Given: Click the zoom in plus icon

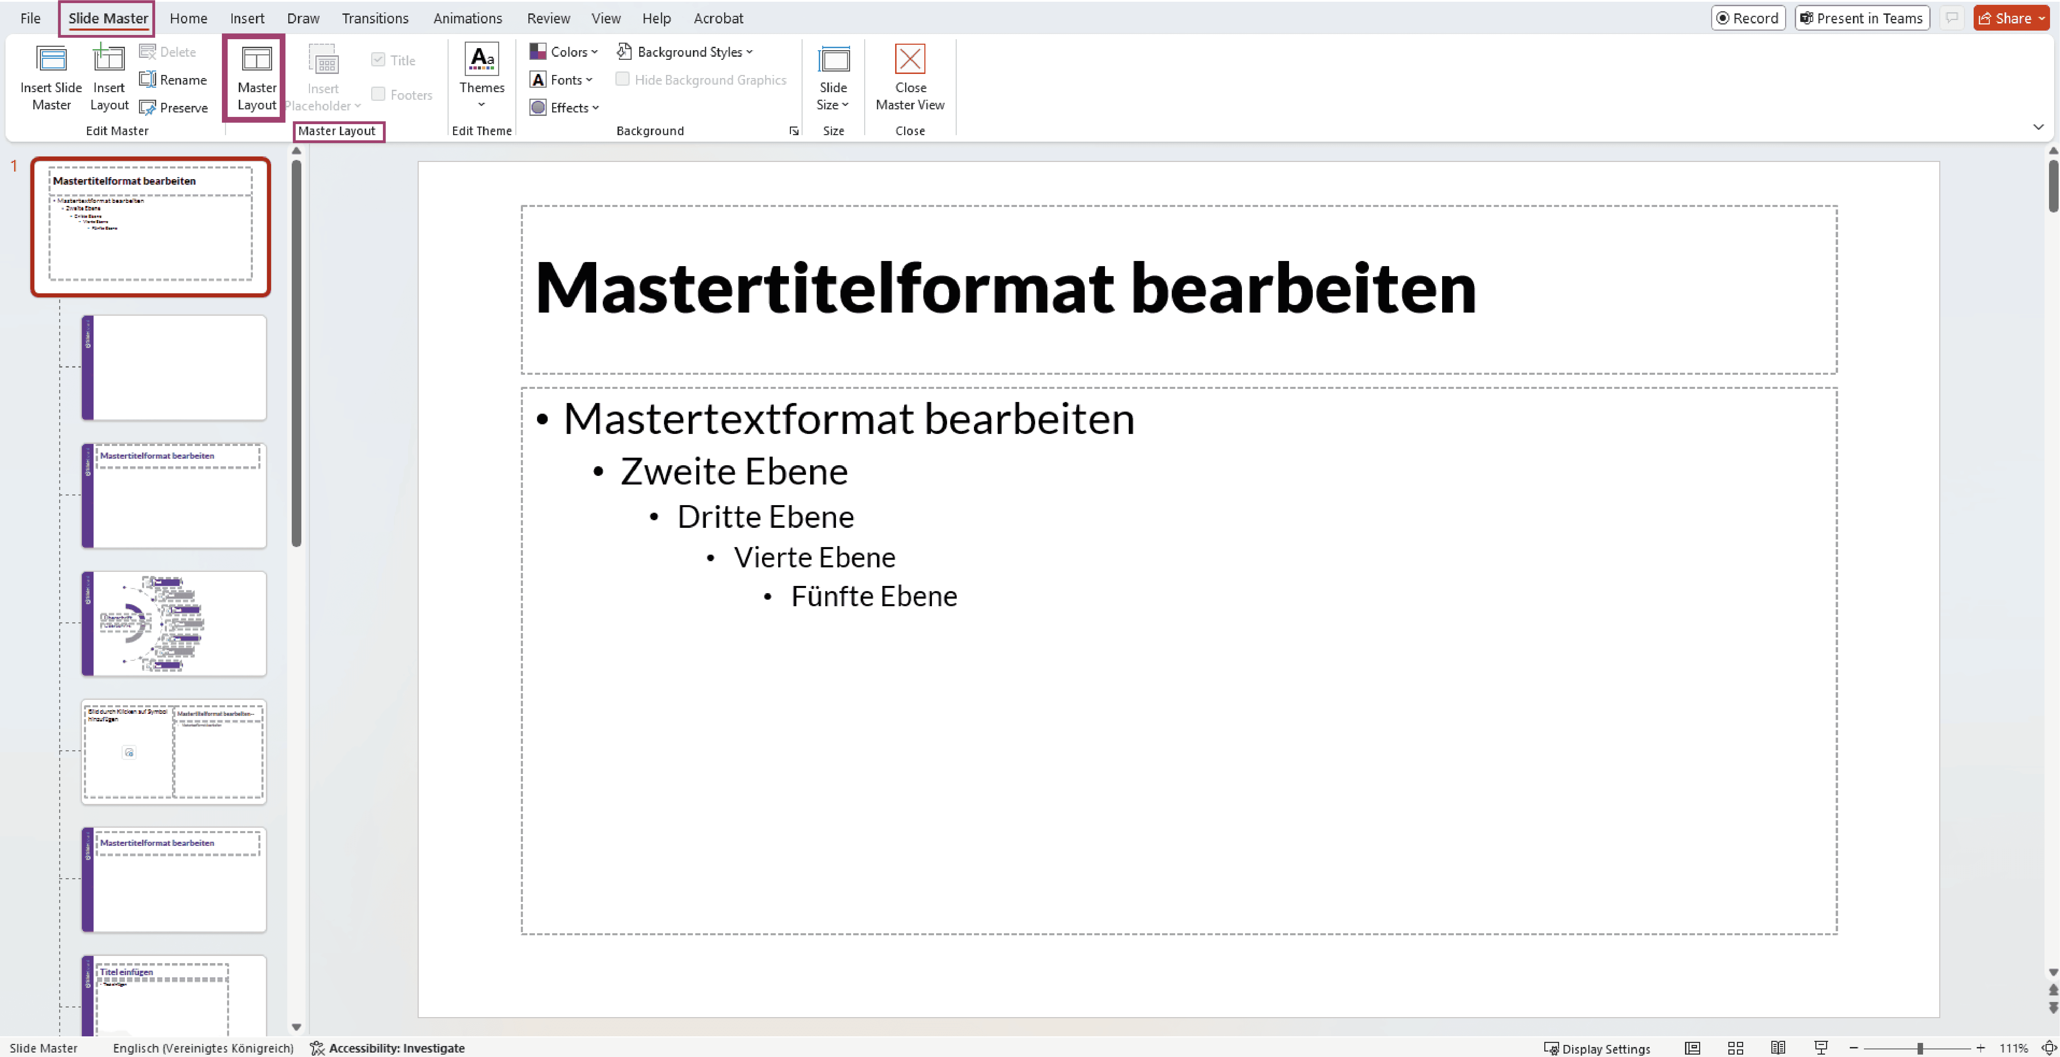Looking at the screenshot, I should (x=1980, y=1048).
